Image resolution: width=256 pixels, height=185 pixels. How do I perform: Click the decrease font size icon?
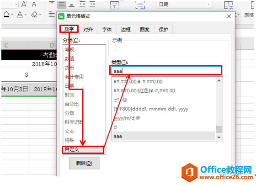[34, 4]
